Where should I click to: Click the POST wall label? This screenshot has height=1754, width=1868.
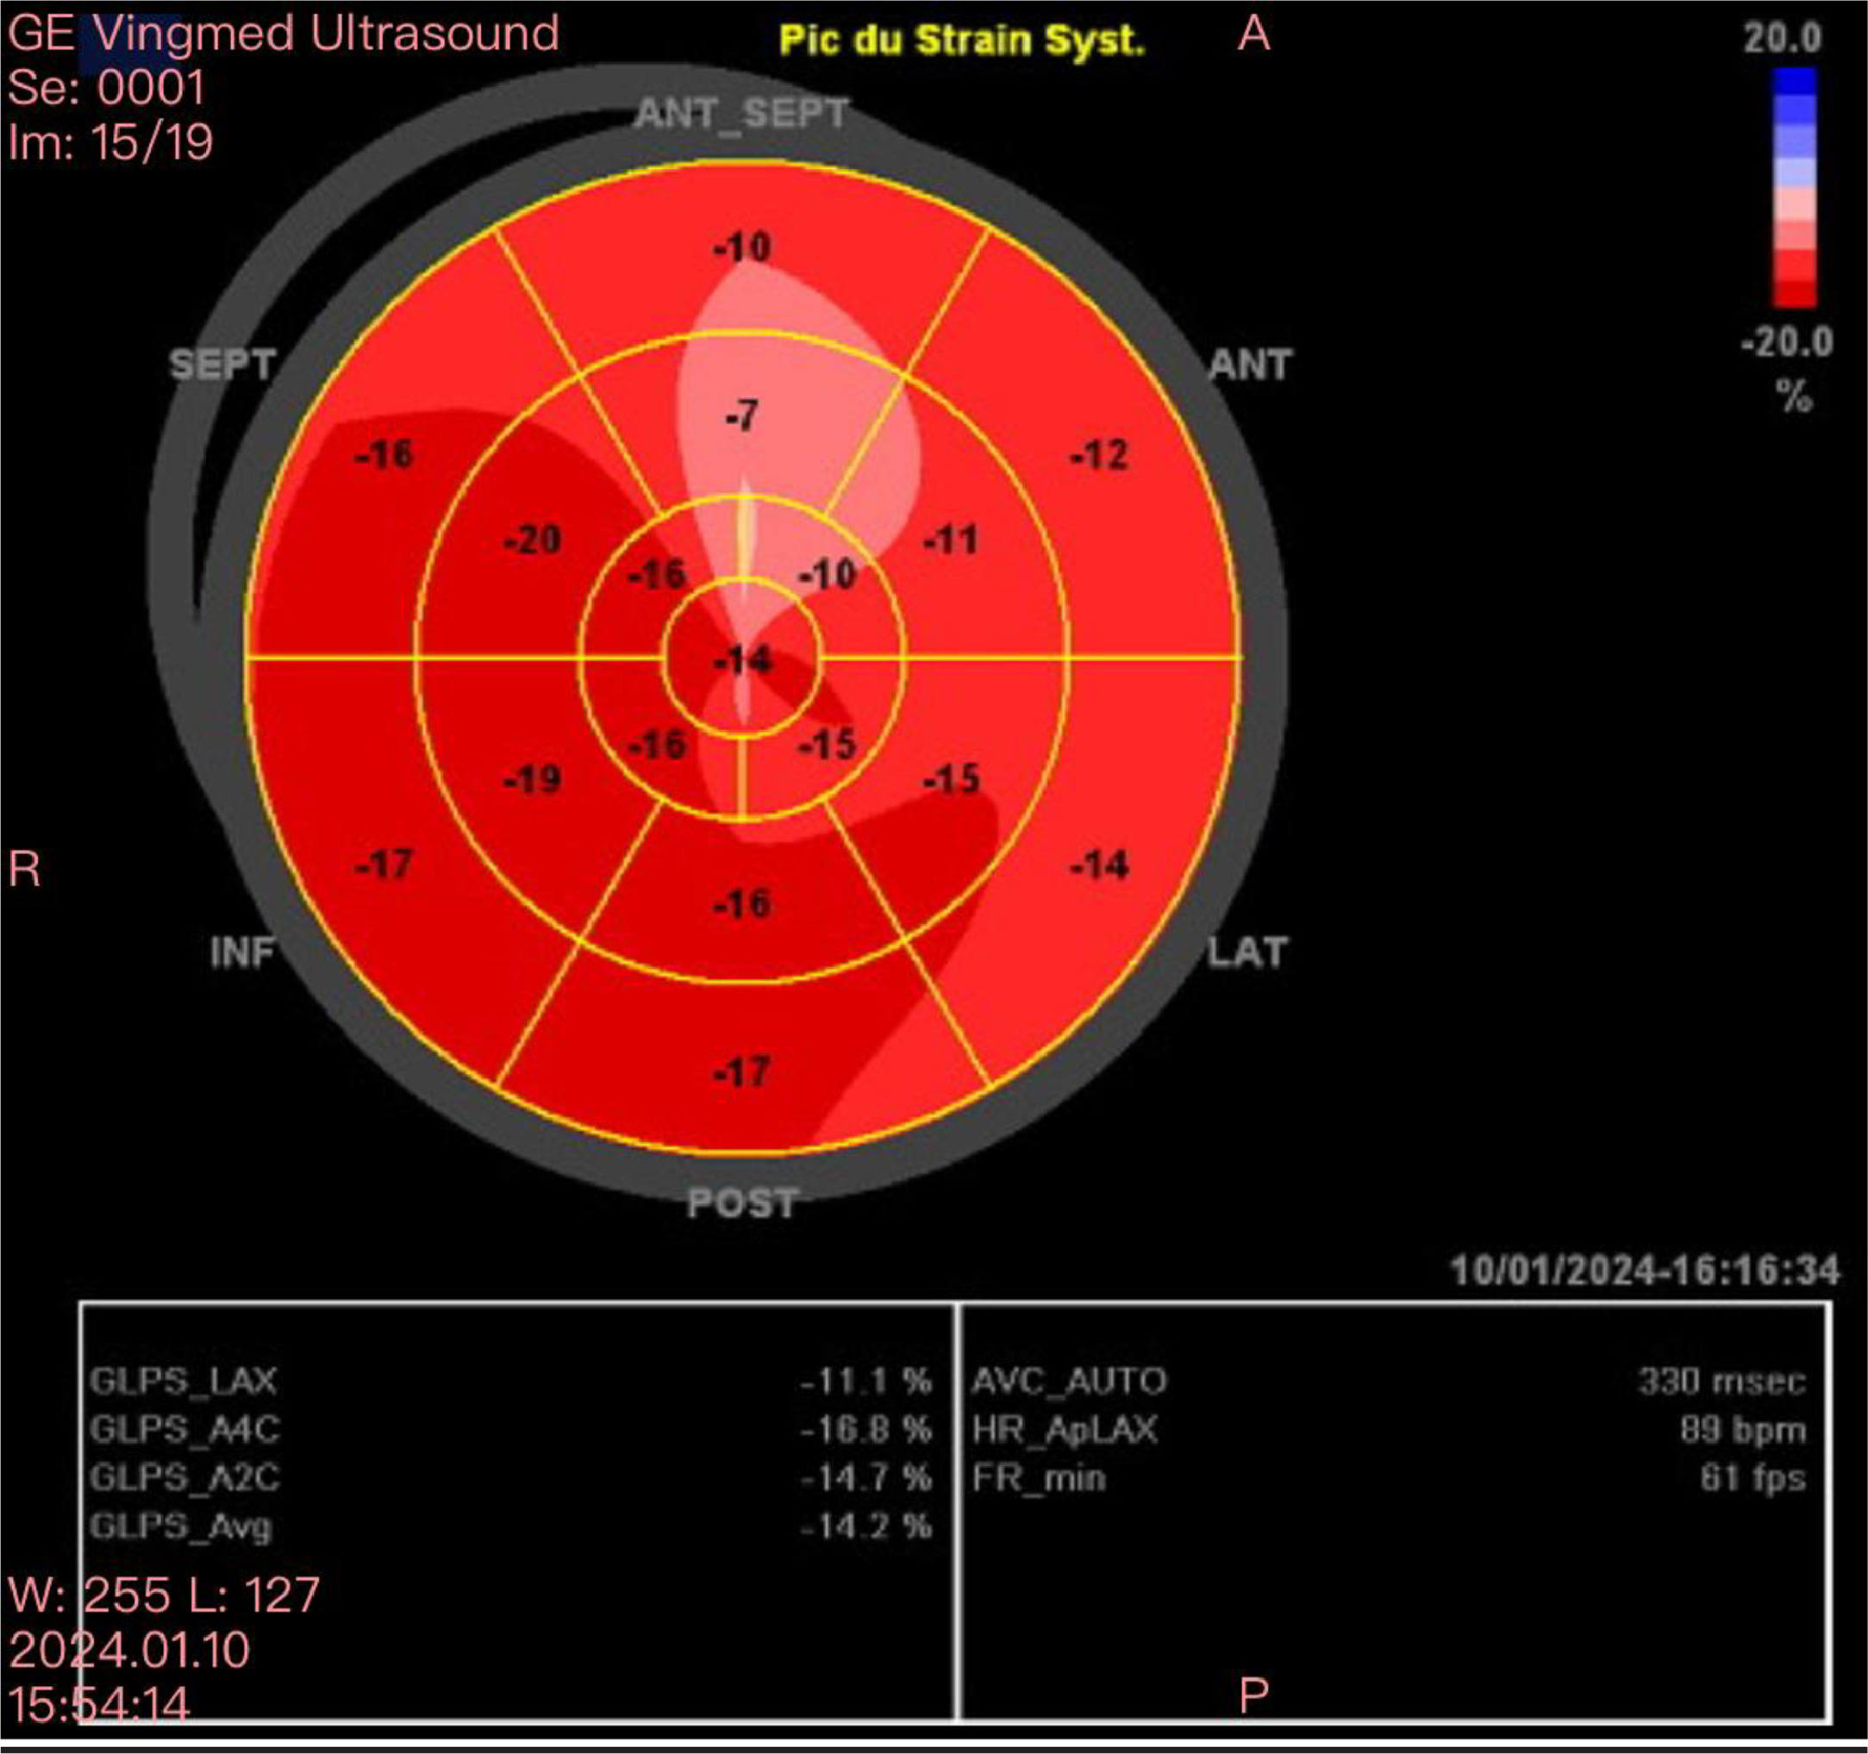(x=742, y=1203)
